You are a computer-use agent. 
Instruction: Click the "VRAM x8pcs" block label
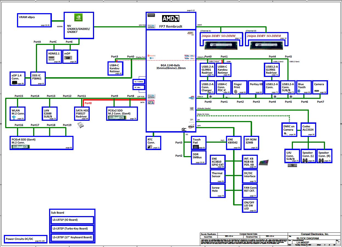click(27, 17)
